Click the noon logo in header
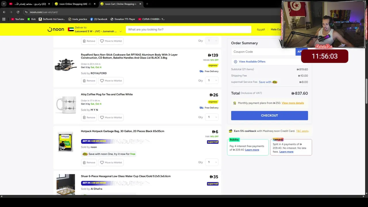368x207 pixels. [56, 29]
